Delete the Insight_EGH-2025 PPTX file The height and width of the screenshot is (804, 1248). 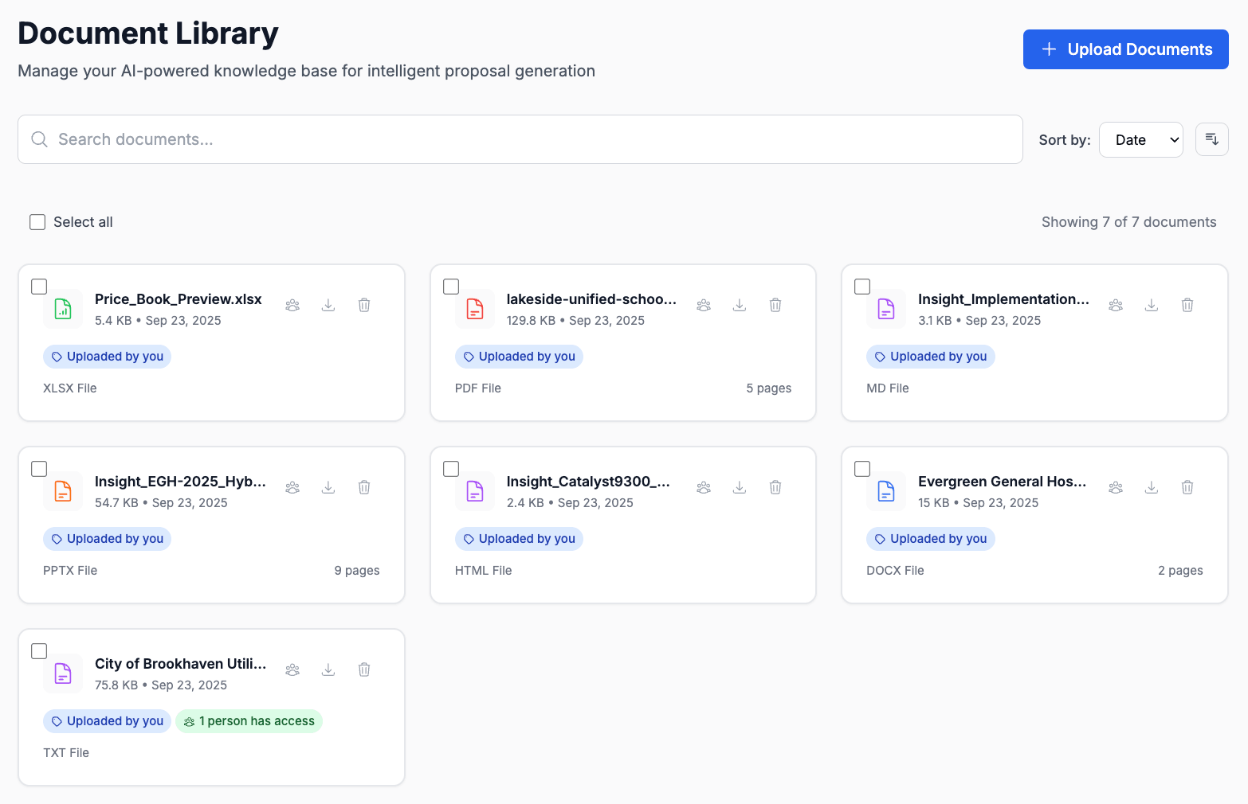(364, 486)
